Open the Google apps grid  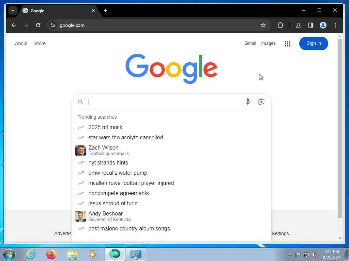(x=288, y=44)
